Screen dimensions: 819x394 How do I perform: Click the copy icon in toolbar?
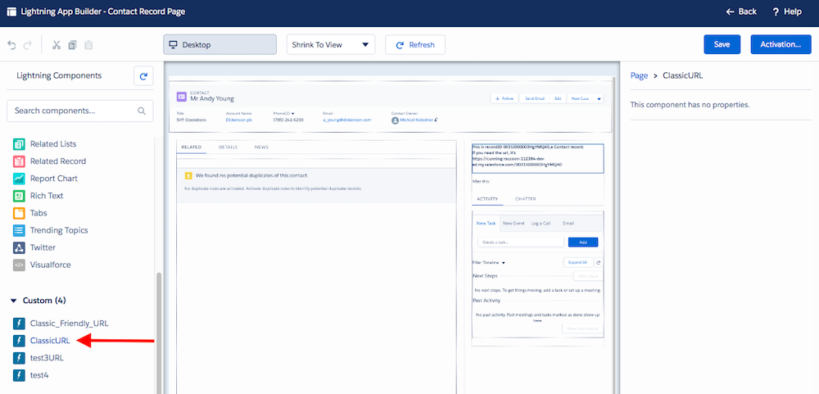point(73,45)
